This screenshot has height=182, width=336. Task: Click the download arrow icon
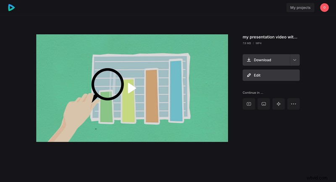click(x=249, y=60)
